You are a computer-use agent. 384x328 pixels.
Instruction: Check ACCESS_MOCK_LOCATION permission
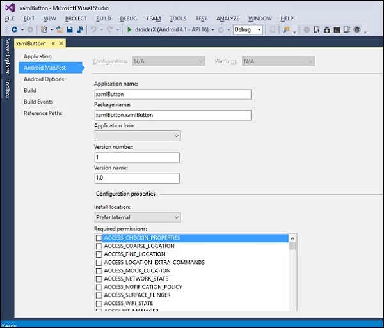click(99, 270)
